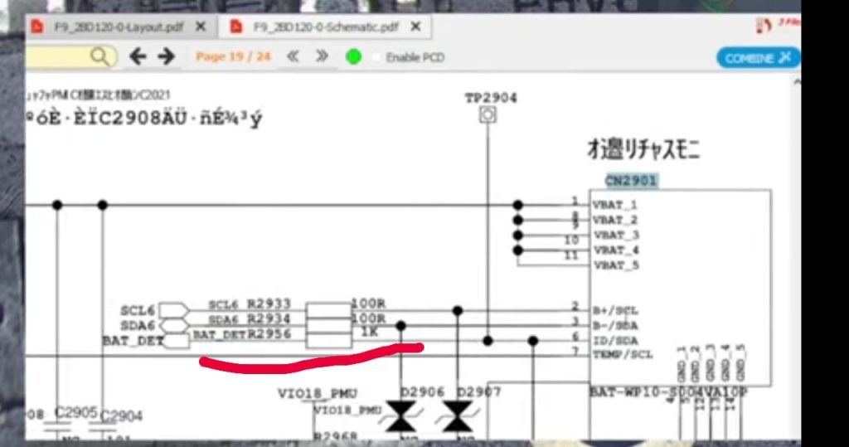This screenshot has width=849, height=447.
Task: Close the Schematic.pdf tab
Action: coord(415,27)
